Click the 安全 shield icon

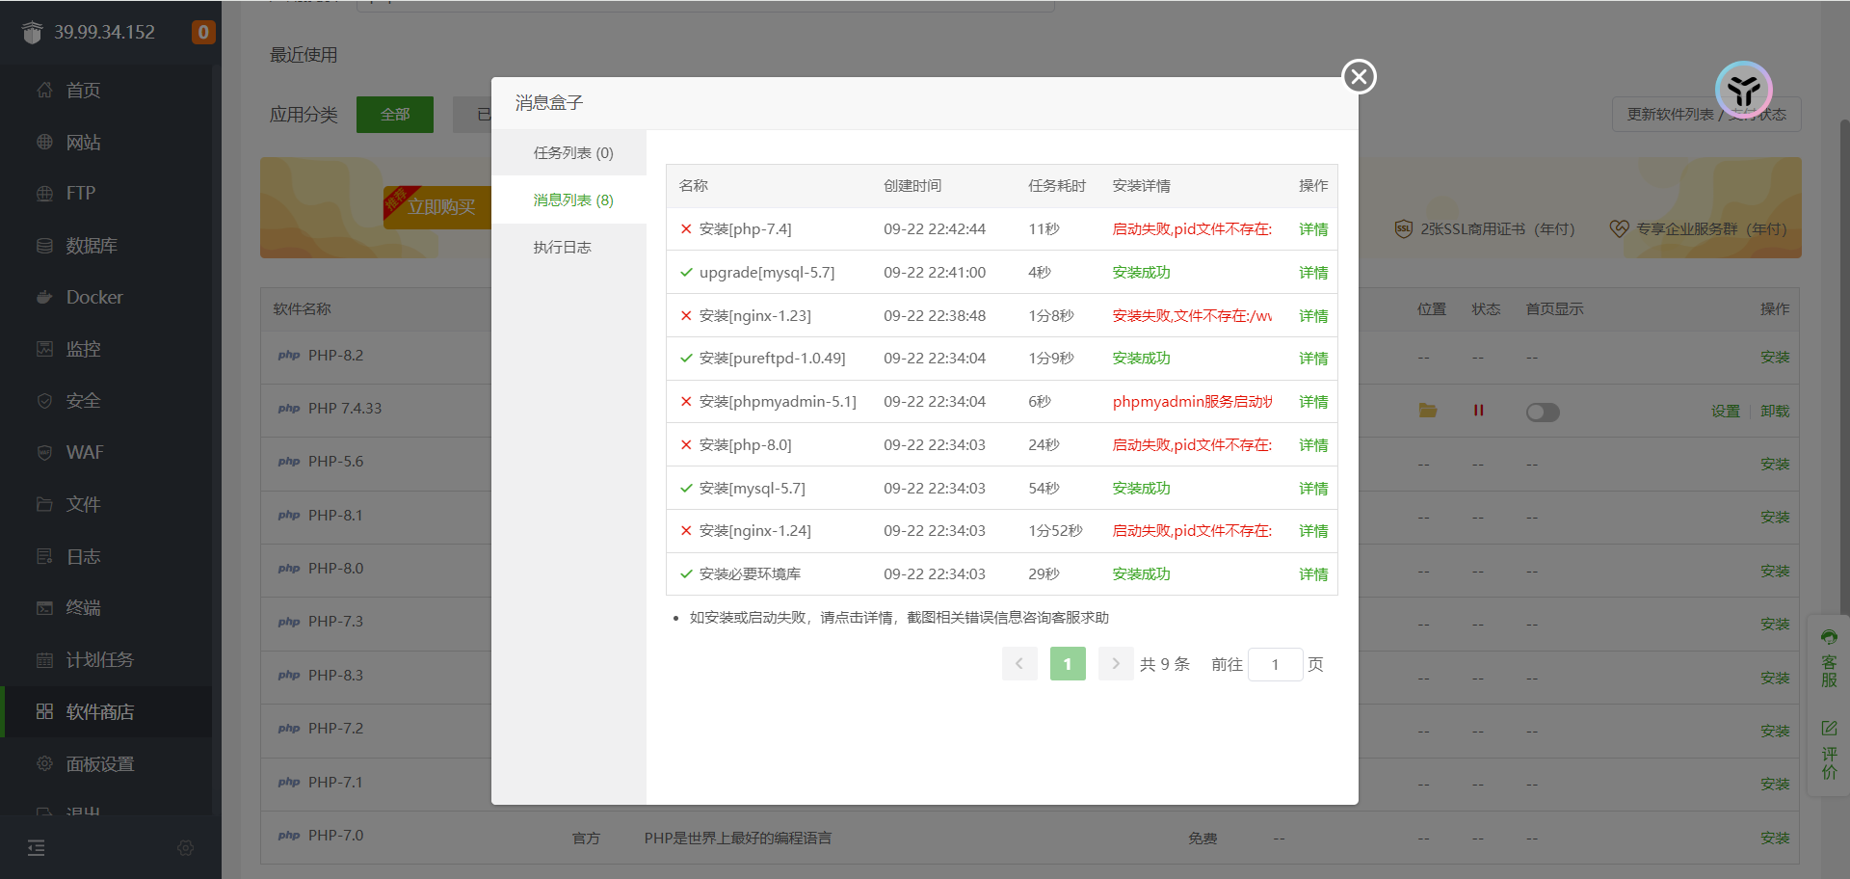(x=44, y=401)
